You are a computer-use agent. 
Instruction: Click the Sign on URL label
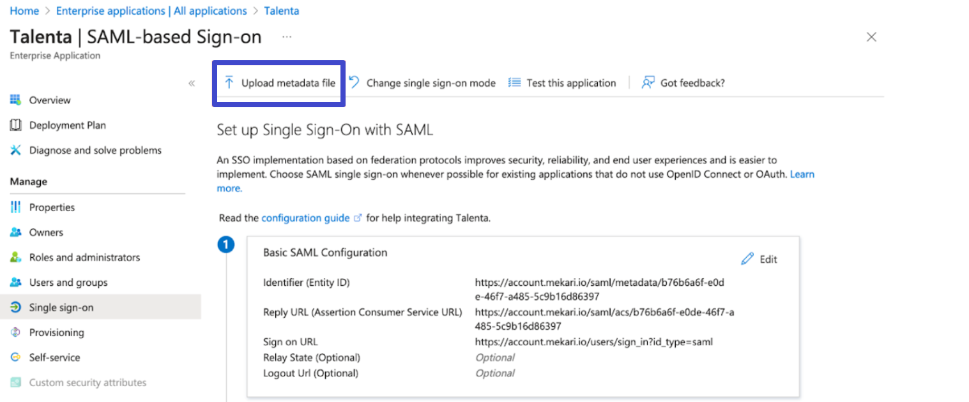coord(290,342)
